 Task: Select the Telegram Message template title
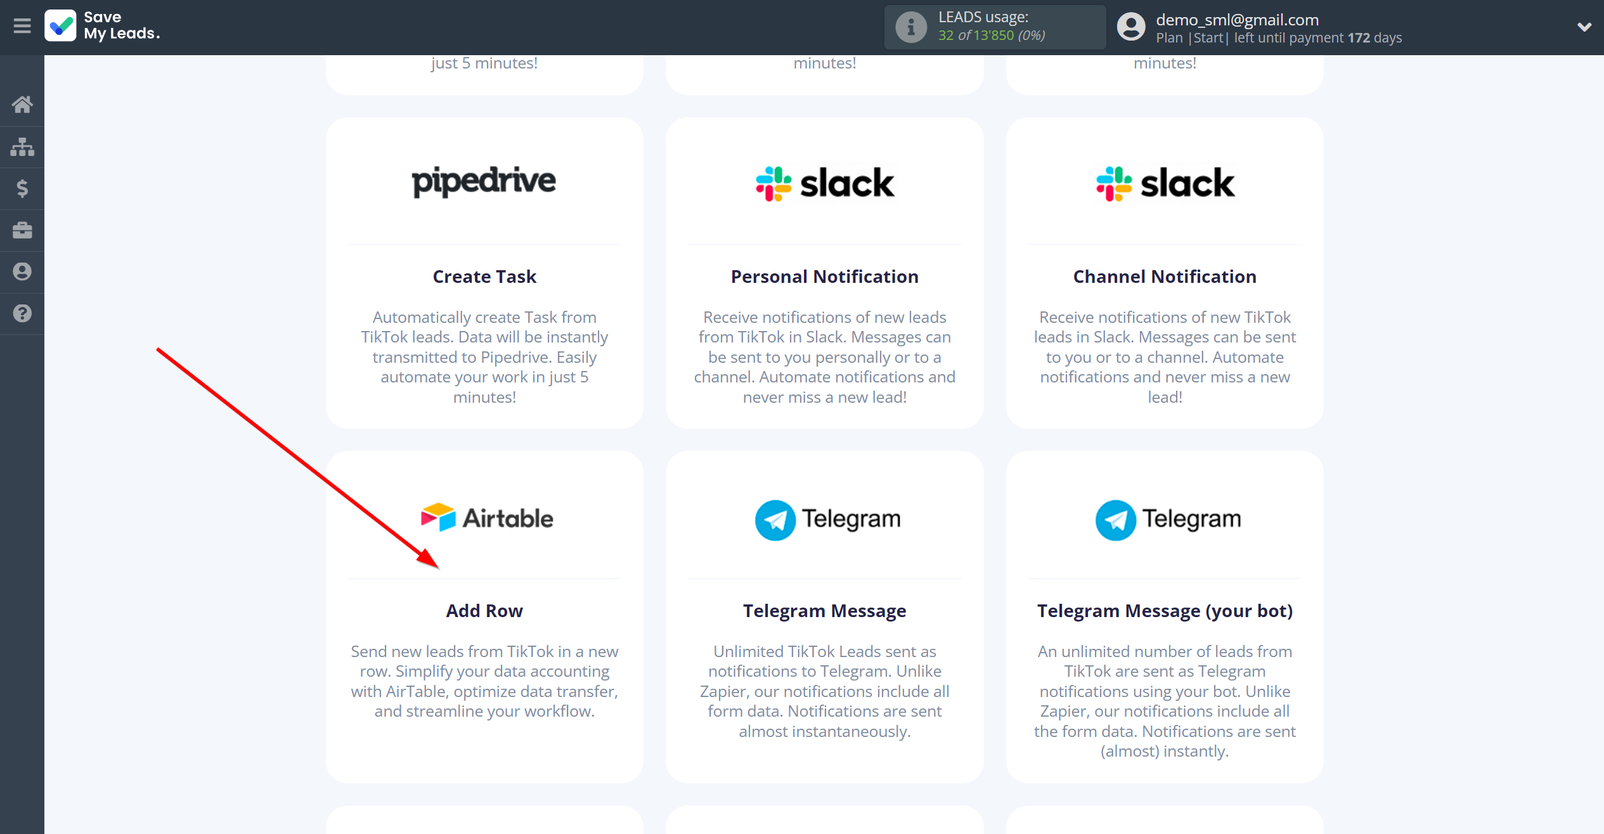click(x=825, y=611)
